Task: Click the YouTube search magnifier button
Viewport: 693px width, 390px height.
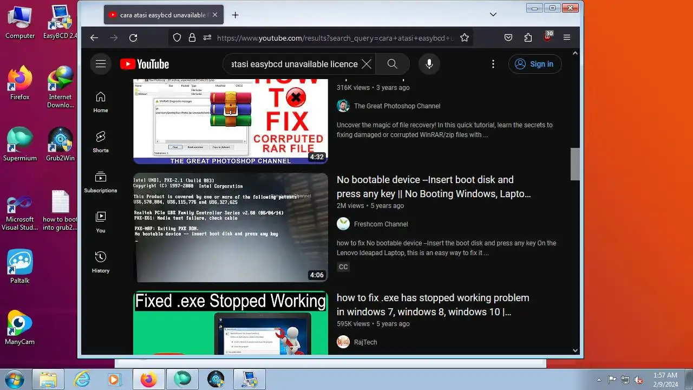Action: [x=393, y=64]
